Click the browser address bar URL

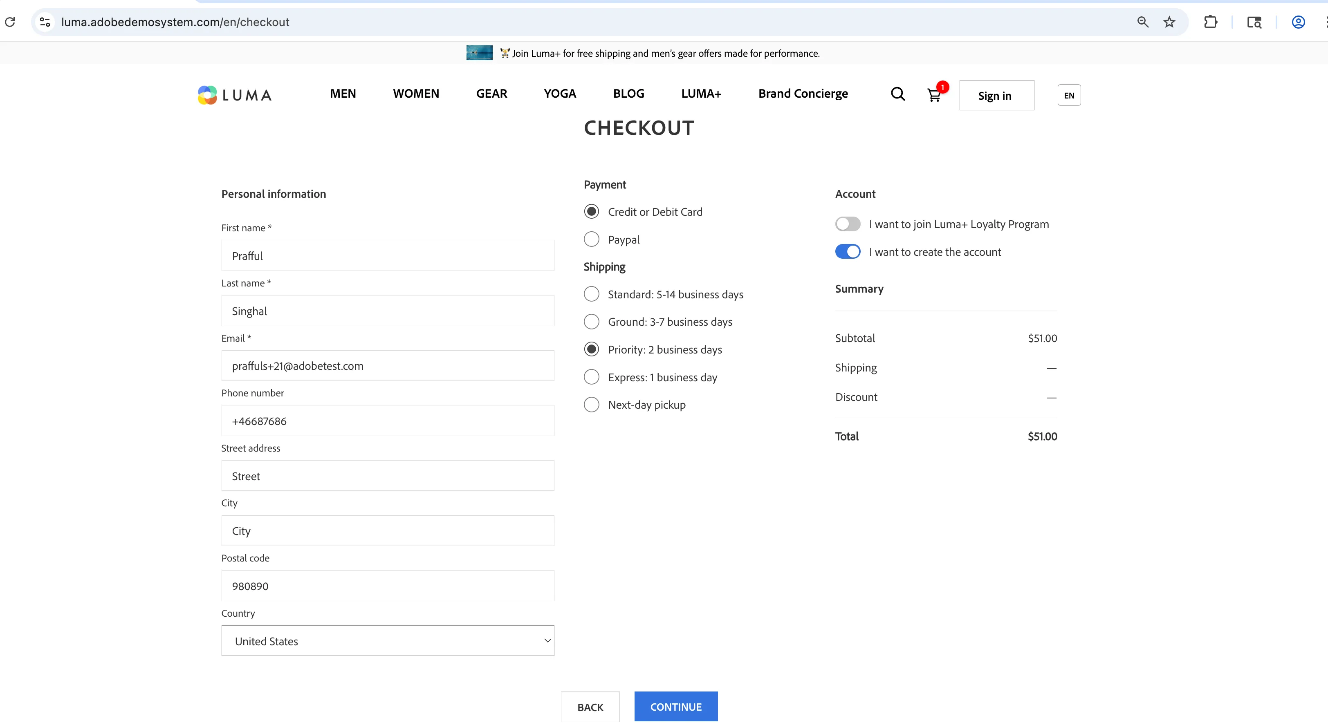(175, 22)
